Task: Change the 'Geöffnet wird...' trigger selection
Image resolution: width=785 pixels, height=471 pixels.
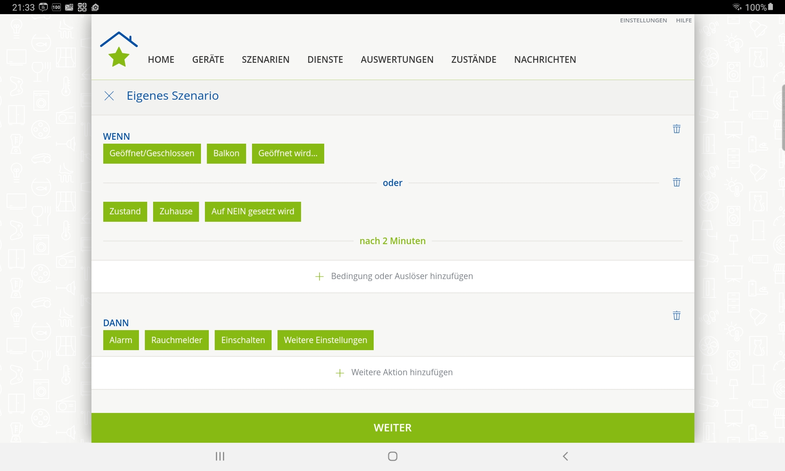Action: click(288, 153)
